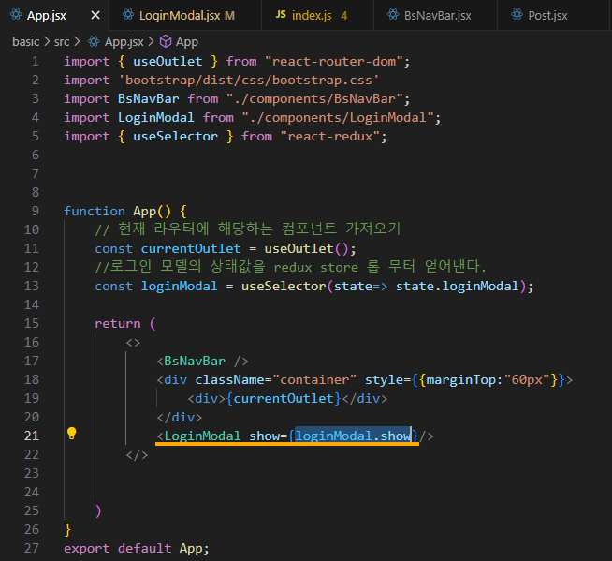This screenshot has height=561, width=612.
Task: Open the App.jsx breadcrumb dropdown
Action: click(124, 41)
